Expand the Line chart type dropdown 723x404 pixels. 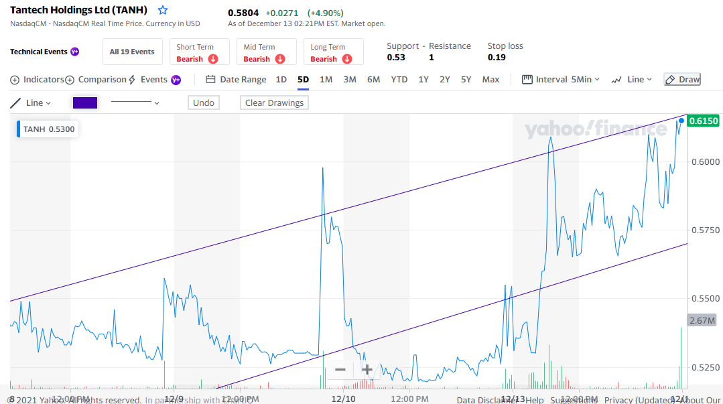point(632,79)
